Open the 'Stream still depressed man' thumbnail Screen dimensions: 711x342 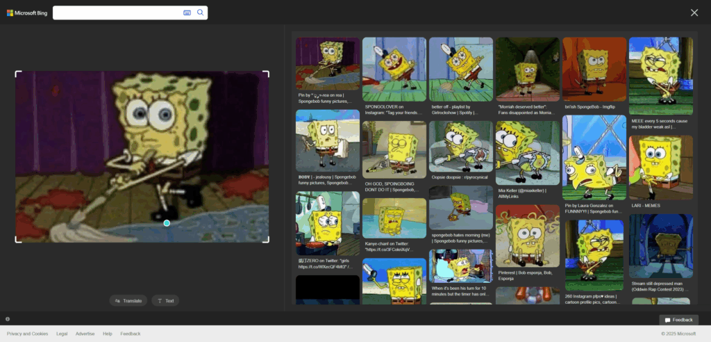pyautogui.click(x=661, y=245)
